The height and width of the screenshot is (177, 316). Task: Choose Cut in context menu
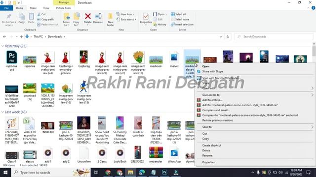pos(204,133)
